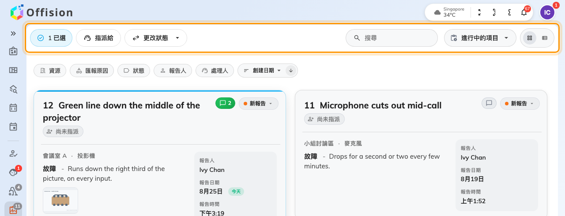Expand the sidebar with double chevron

[x=13, y=33]
